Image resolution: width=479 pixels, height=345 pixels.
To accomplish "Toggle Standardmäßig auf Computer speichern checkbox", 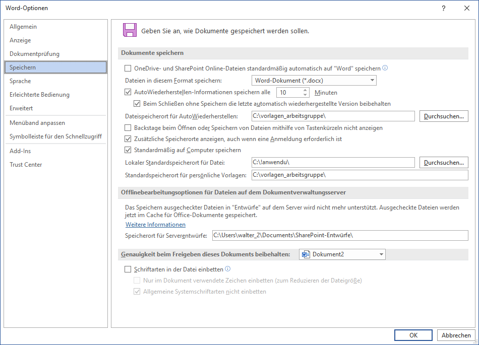I will [128, 150].
